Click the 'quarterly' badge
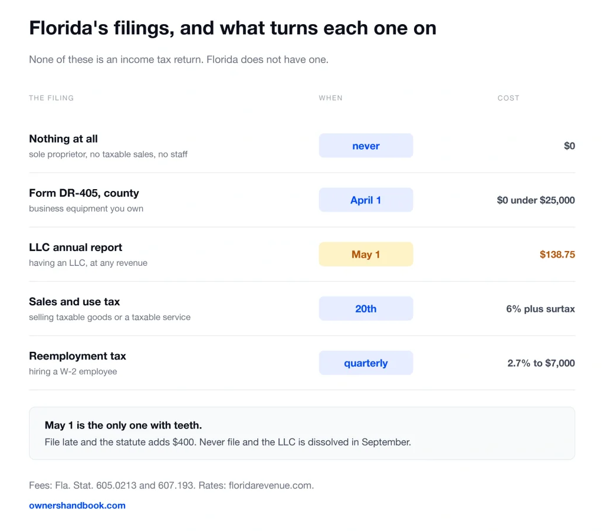604x531 pixels. tap(366, 362)
